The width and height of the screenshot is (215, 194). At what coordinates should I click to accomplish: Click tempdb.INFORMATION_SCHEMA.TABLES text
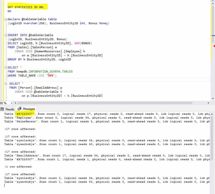(x=45, y=71)
